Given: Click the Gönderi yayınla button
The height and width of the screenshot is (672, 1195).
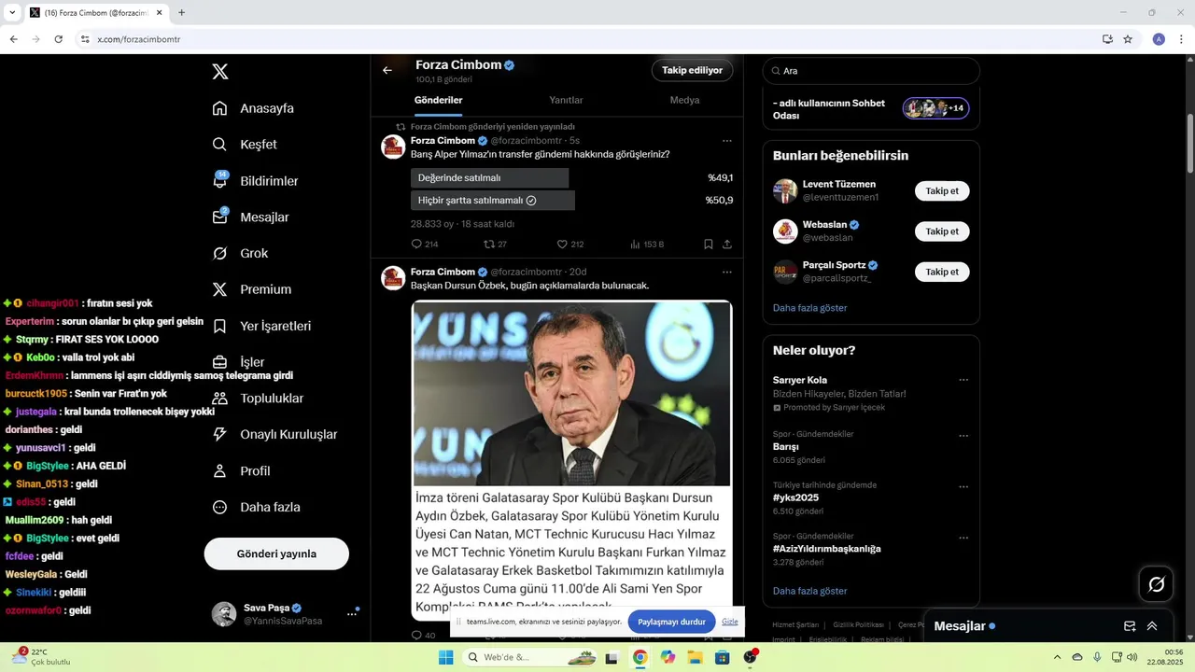Looking at the screenshot, I should pyautogui.click(x=276, y=553).
